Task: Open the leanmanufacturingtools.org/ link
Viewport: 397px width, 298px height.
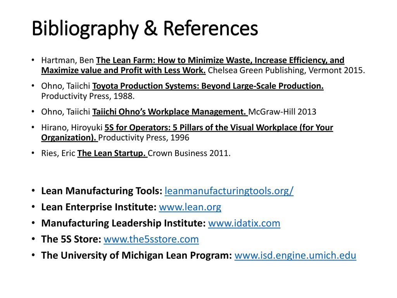Action: pyautogui.click(x=229, y=191)
